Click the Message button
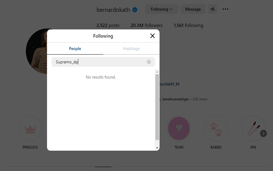The height and width of the screenshot is (171, 273). point(193,9)
